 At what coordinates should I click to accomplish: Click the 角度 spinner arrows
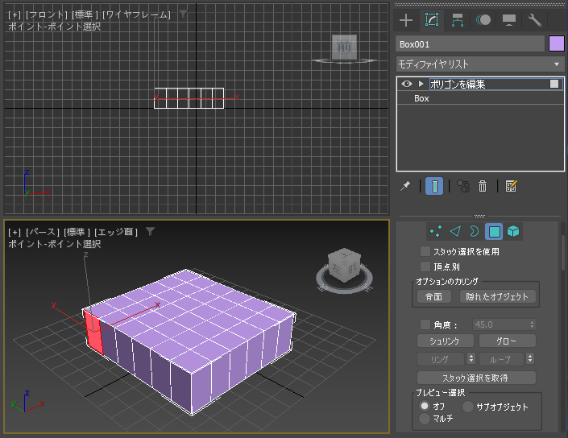tap(532, 324)
